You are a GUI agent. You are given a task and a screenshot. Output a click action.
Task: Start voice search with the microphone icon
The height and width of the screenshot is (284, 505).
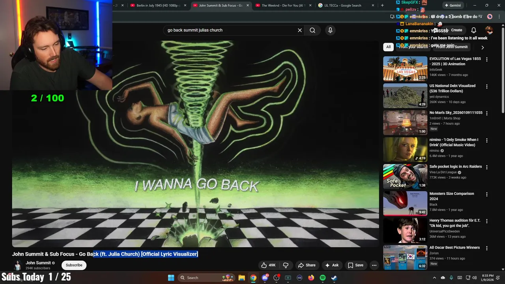point(330,30)
